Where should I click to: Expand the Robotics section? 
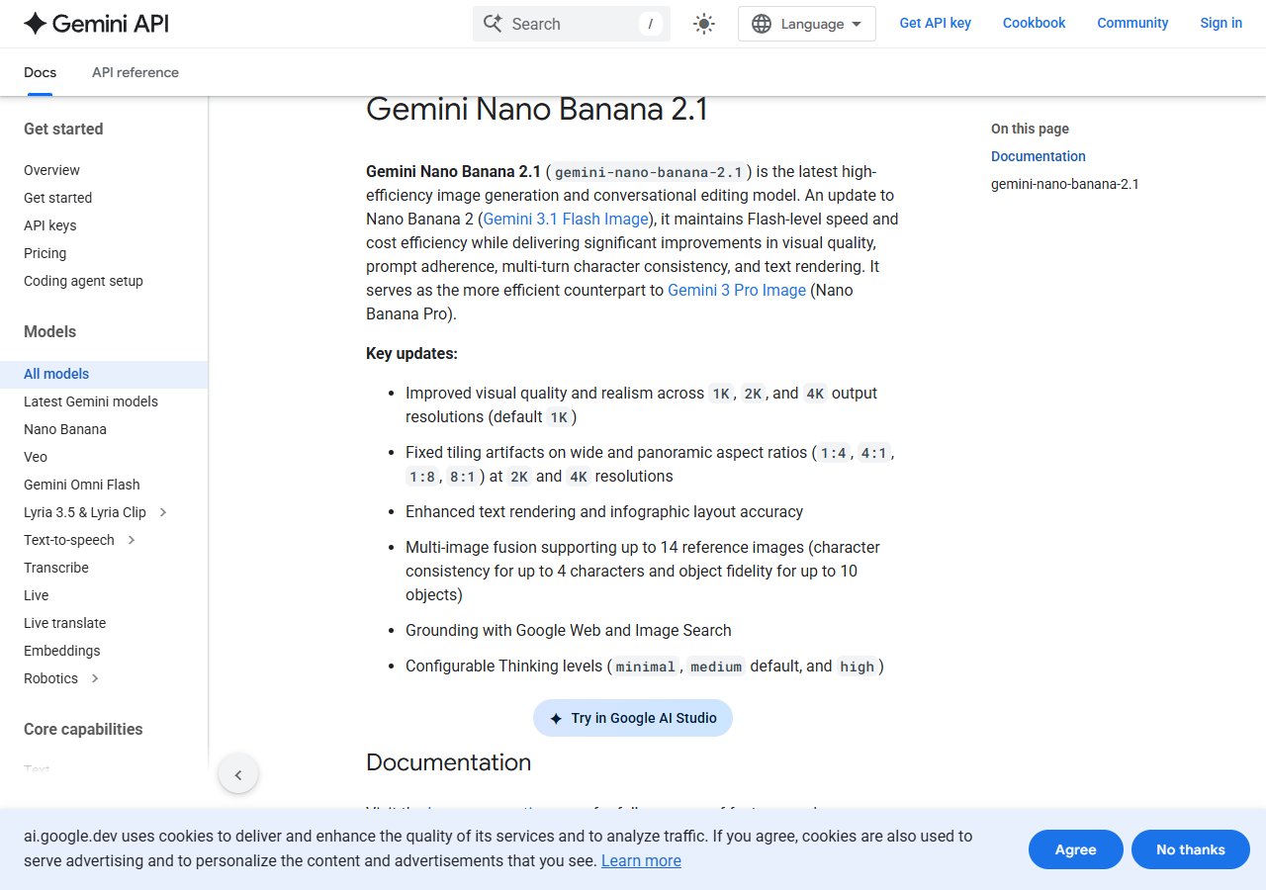tap(95, 678)
